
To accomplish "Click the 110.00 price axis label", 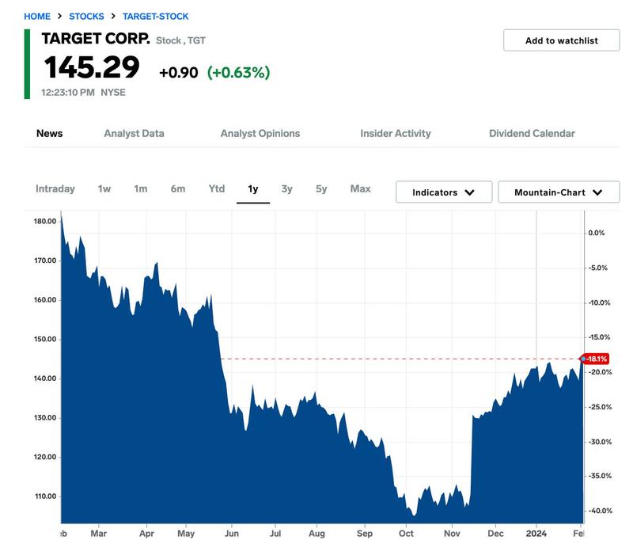I will 45,496.
